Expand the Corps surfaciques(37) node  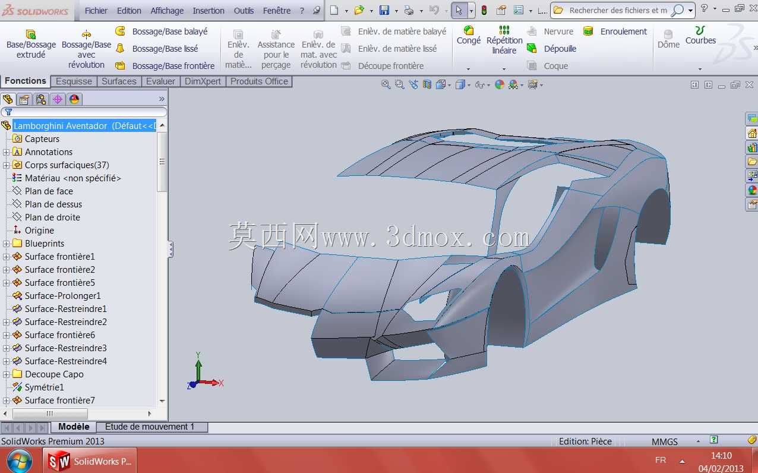pyautogui.click(x=6, y=165)
